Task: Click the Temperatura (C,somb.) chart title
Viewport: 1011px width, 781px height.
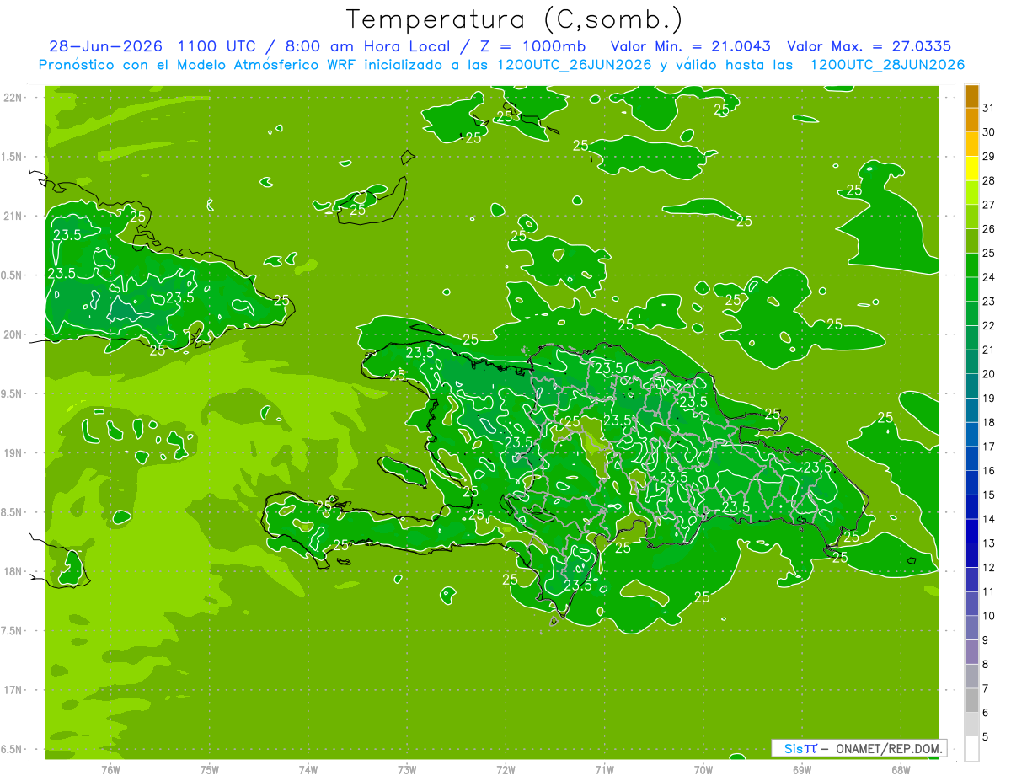Action: click(x=515, y=19)
